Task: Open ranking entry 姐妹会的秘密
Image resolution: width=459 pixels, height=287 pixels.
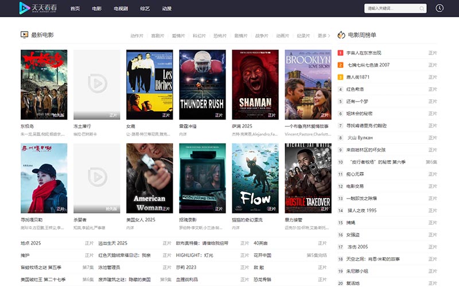Action: [359, 114]
